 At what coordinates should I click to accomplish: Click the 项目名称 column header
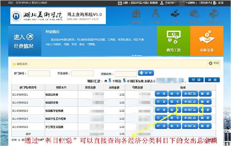click(x=61, y=87)
